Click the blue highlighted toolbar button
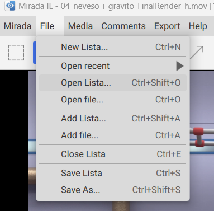The image size is (214, 211). point(35,53)
